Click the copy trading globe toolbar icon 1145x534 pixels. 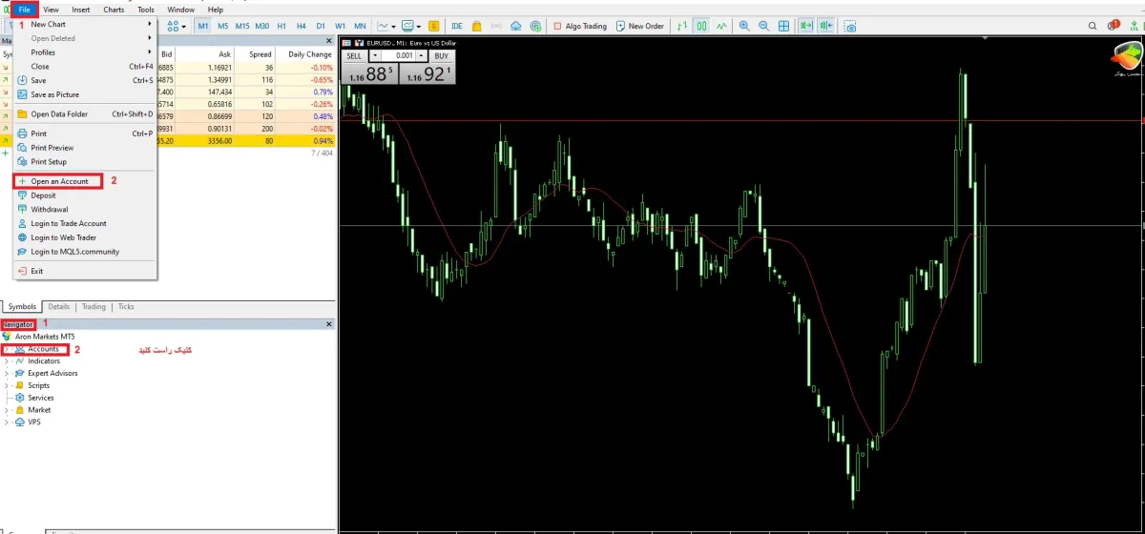point(535,26)
